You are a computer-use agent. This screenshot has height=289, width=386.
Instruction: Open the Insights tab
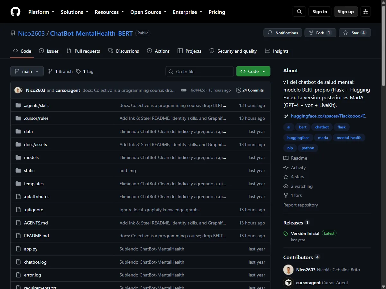click(277, 51)
